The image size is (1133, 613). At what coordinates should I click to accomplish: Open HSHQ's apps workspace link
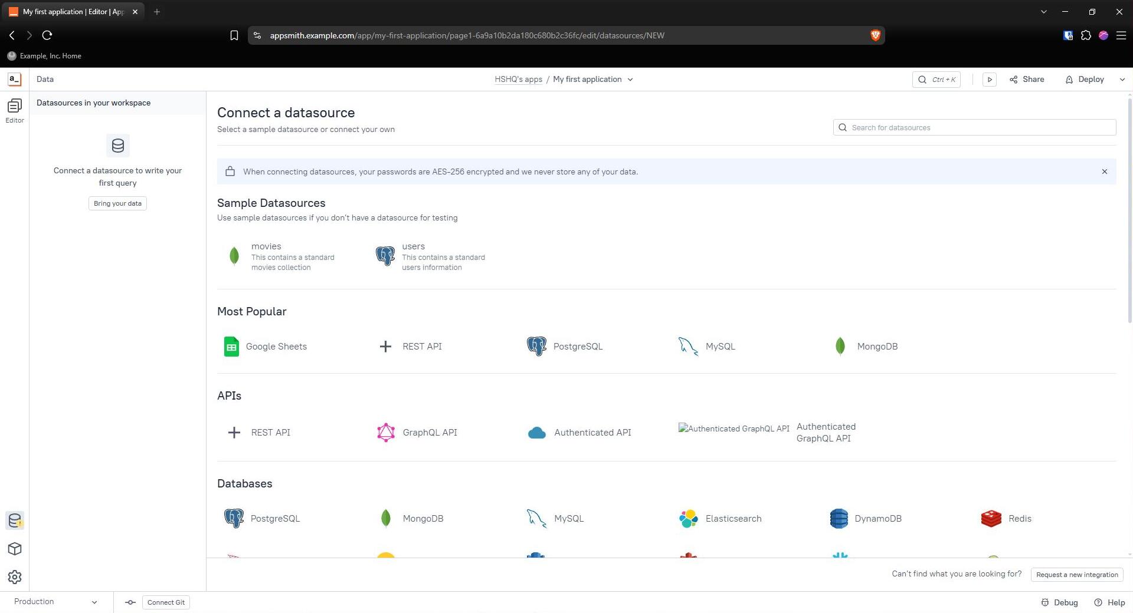[518, 80]
